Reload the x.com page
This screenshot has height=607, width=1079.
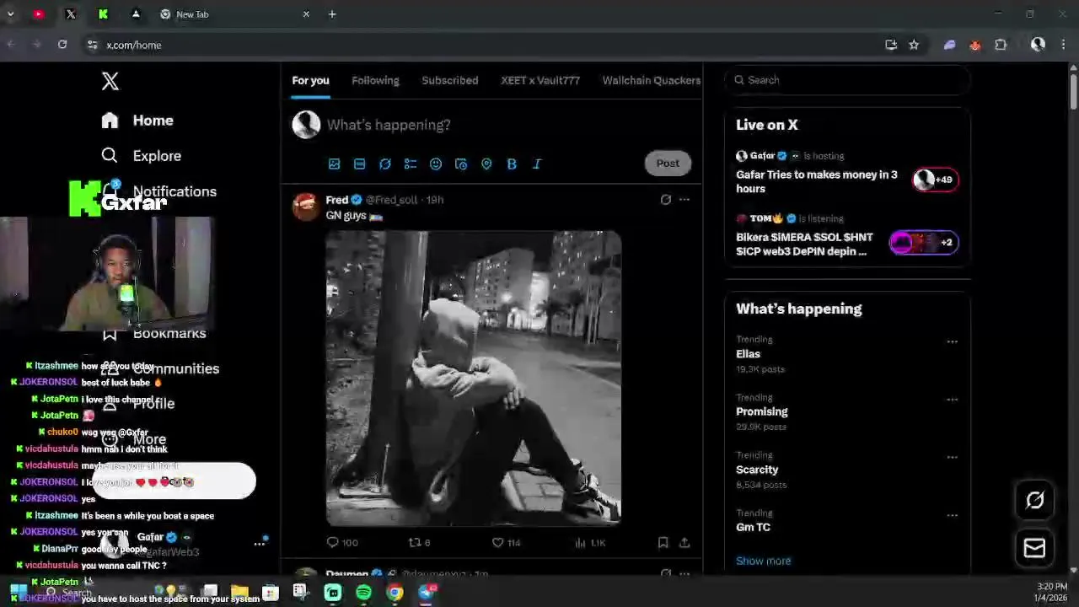coord(62,45)
